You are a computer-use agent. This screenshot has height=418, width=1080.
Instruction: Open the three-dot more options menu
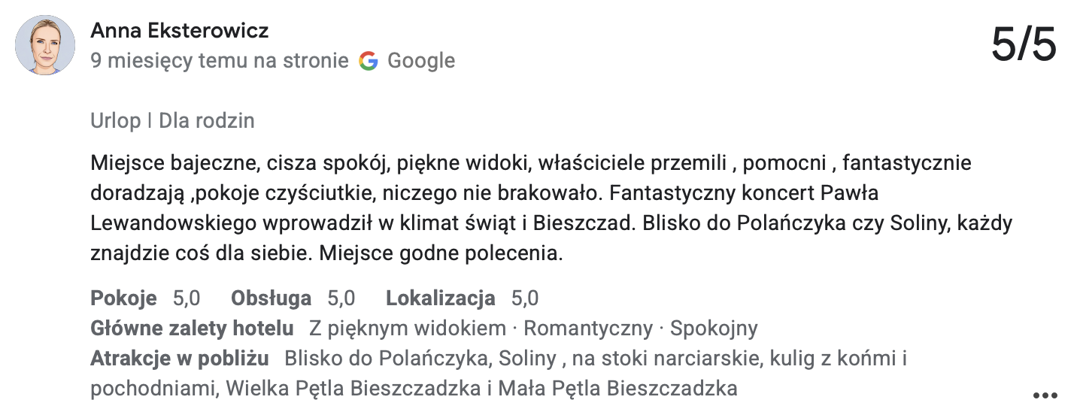[x=1045, y=395]
